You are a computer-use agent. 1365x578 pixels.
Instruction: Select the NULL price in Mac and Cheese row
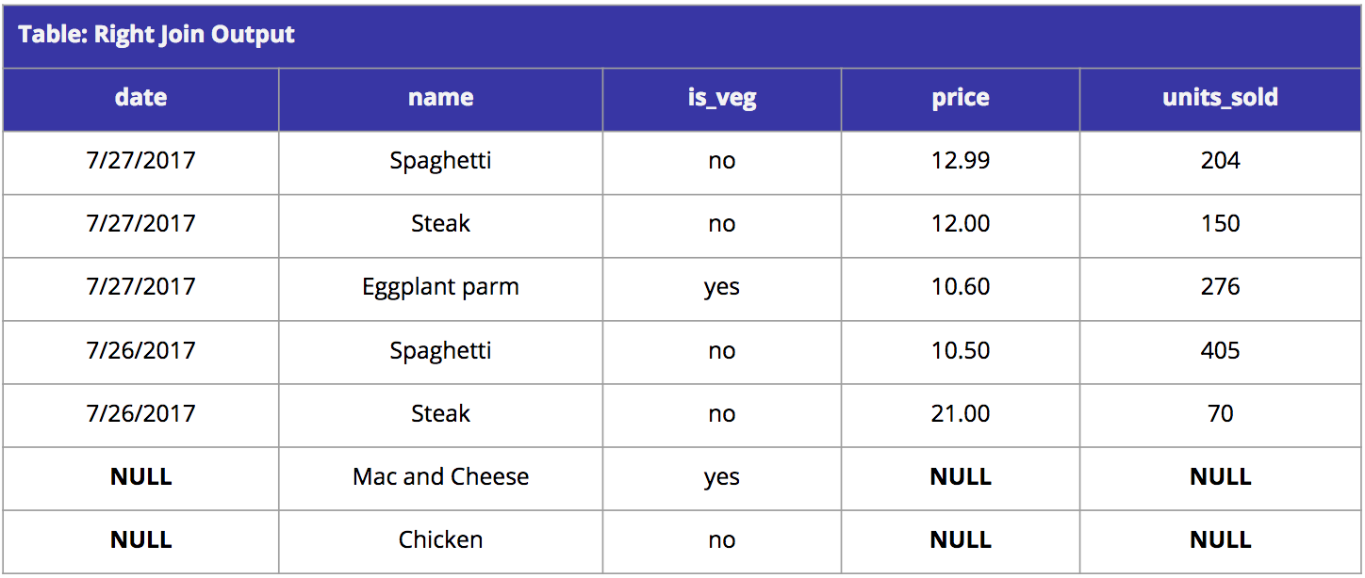pyautogui.click(x=961, y=476)
